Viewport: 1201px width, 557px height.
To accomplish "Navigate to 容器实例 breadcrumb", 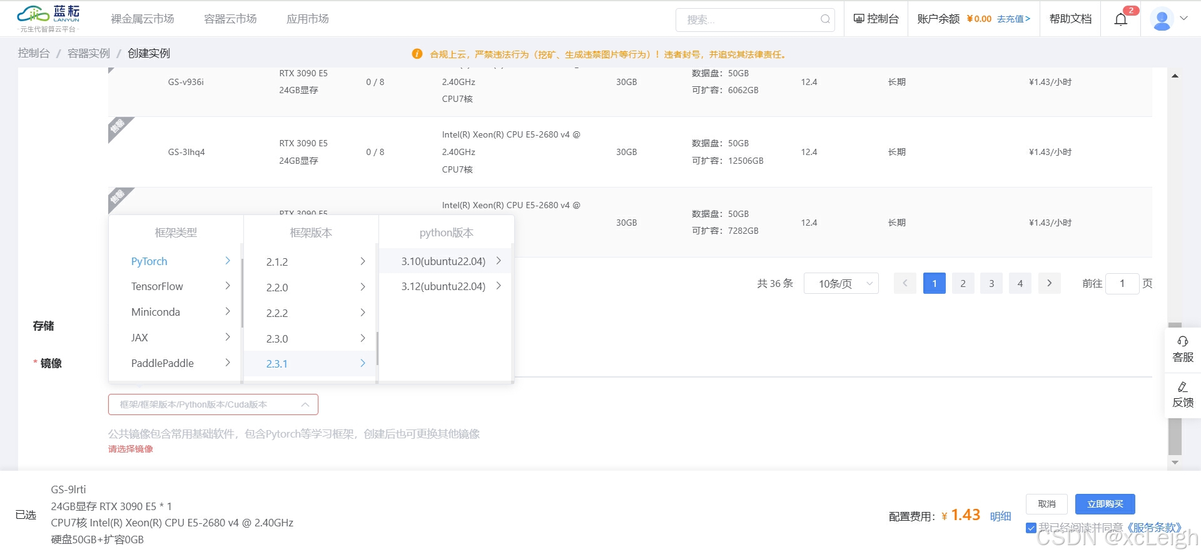I will (89, 53).
